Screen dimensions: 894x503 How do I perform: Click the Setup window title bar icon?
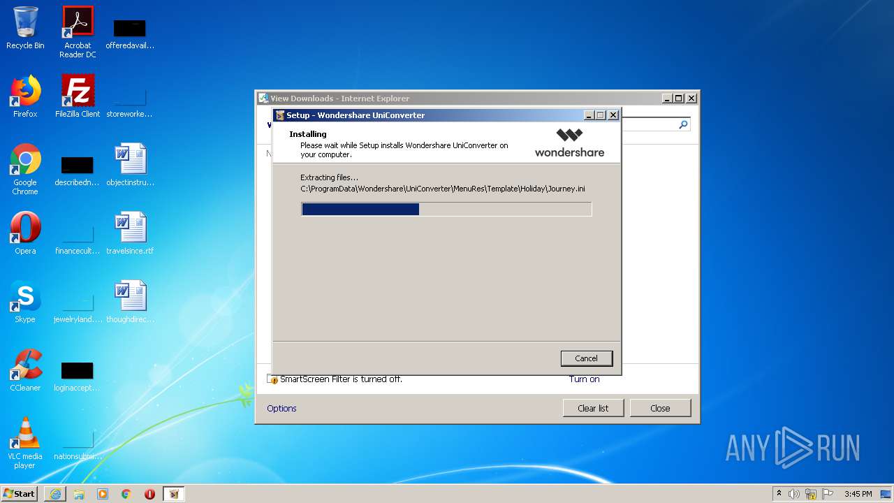tap(280, 115)
